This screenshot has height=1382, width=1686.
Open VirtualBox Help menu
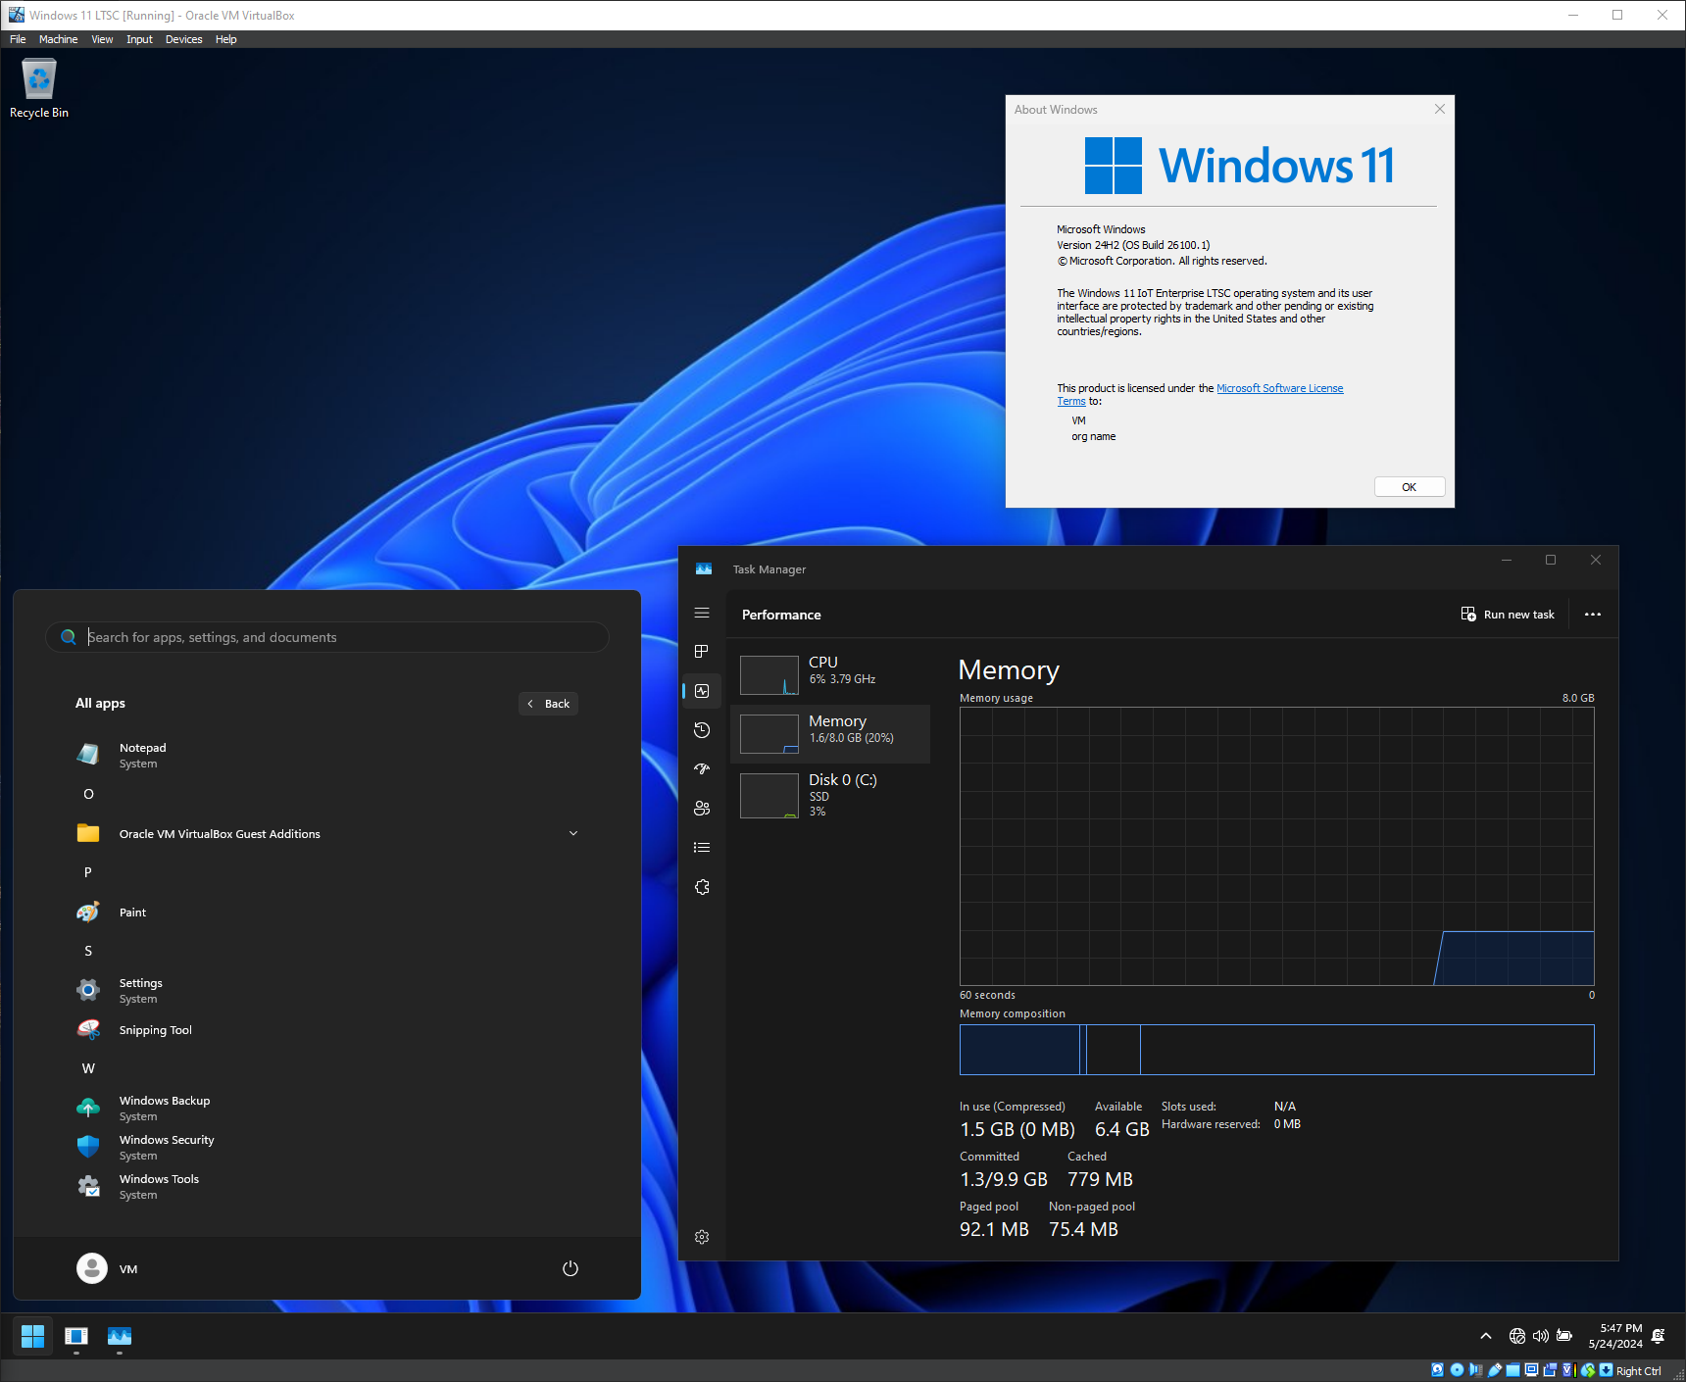[x=226, y=39]
